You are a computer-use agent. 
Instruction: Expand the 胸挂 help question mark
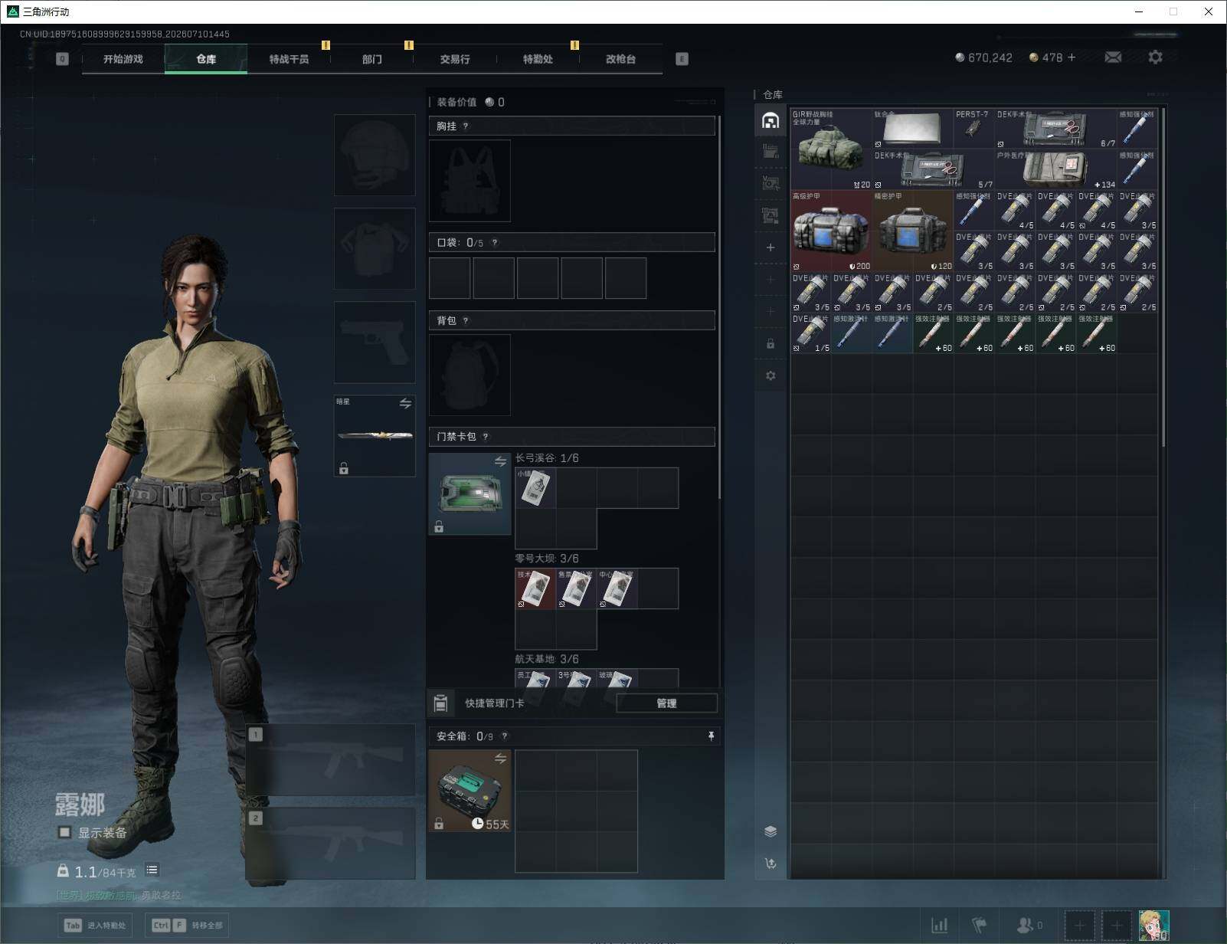(466, 126)
